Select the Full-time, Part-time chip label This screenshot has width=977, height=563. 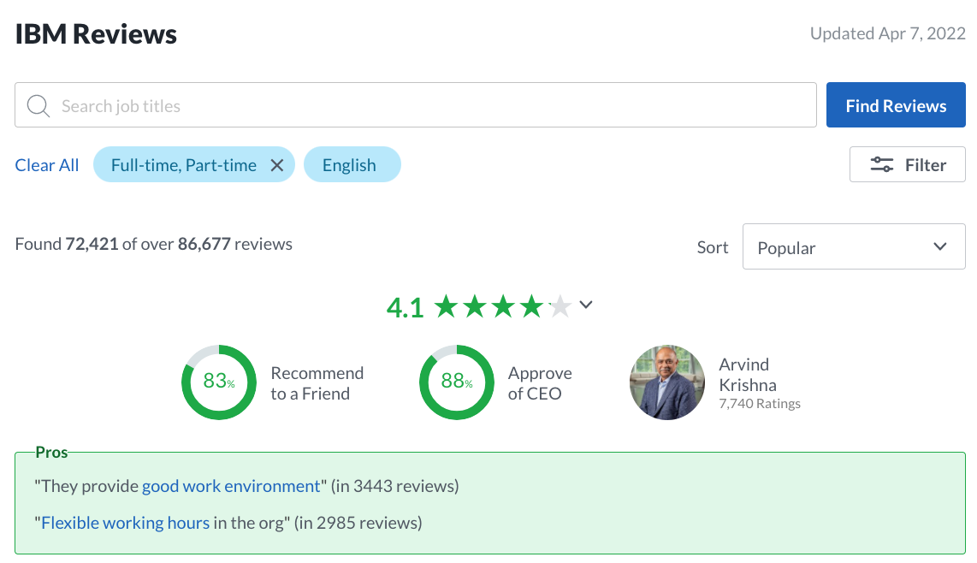184,165
